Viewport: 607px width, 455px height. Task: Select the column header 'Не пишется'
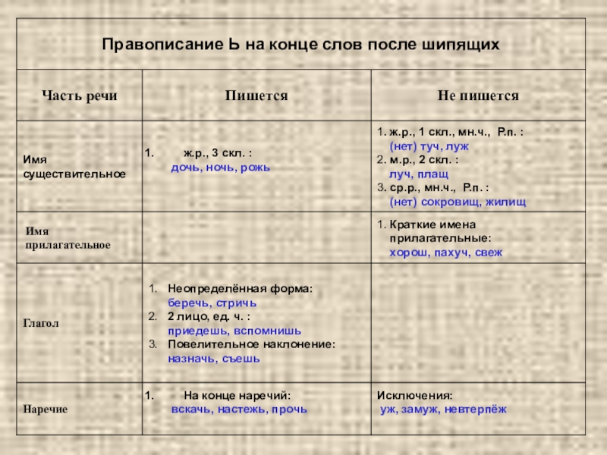coord(478,96)
